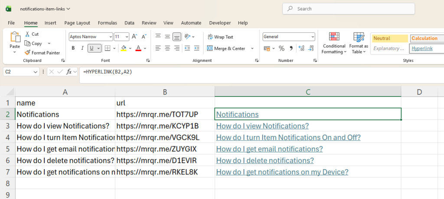
Task: Click Decrease Indent icon
Action: pos(187,48)
